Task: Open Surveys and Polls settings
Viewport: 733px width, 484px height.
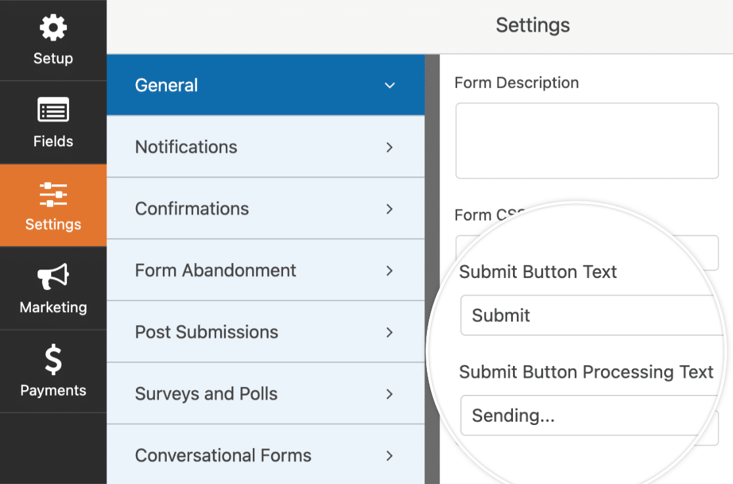Action: click(389, 393)
